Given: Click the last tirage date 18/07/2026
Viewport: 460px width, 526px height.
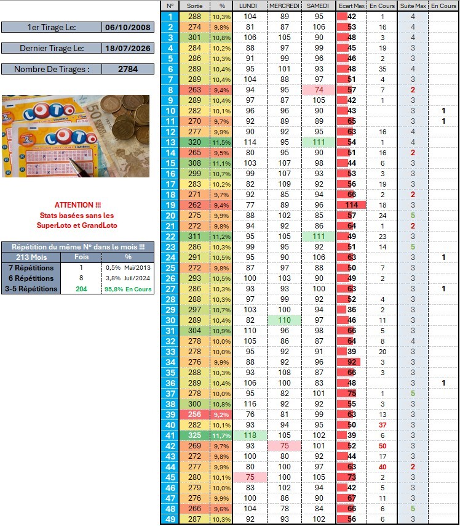Looking at the screenshot, I should coord(128,48).
